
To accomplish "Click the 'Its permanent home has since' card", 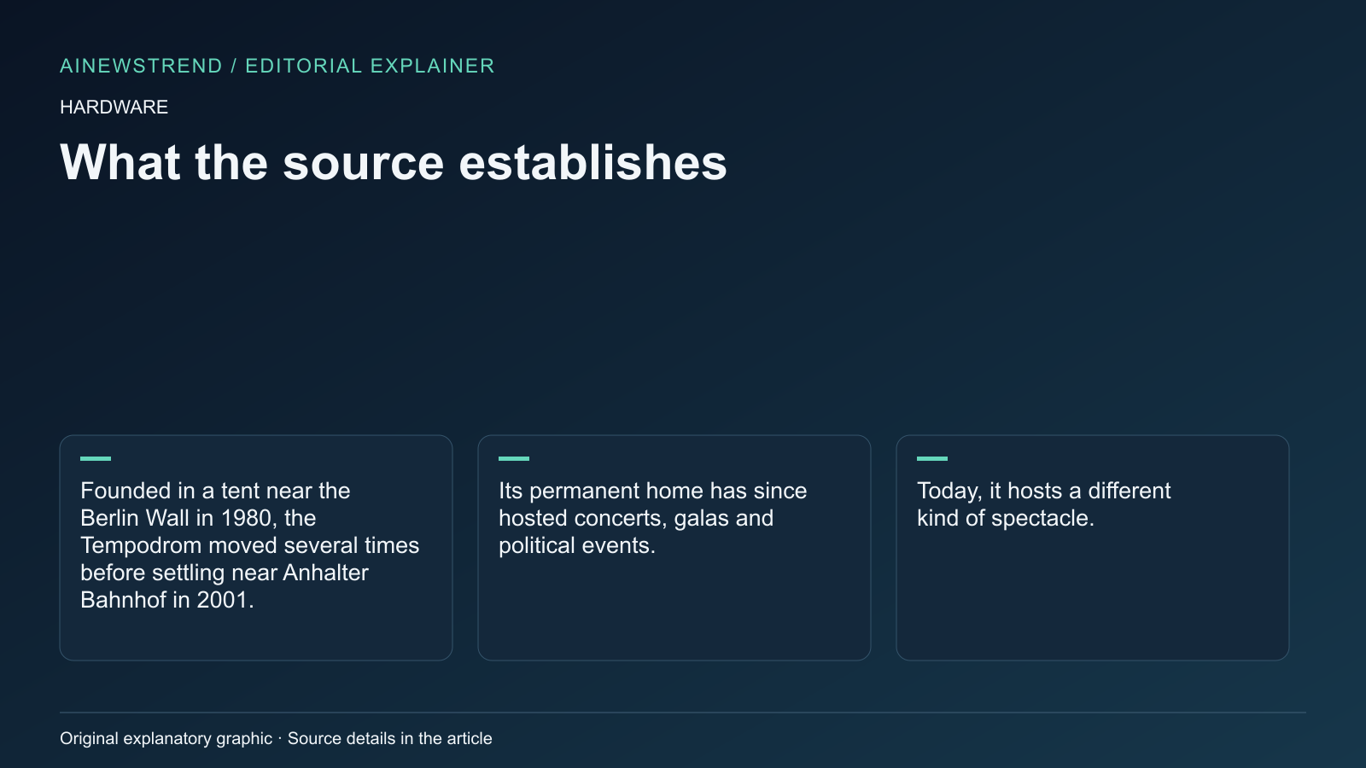I will tap(674, 548).
